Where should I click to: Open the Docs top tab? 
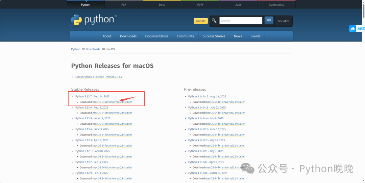pyautogui.click(x=162, y=5)
